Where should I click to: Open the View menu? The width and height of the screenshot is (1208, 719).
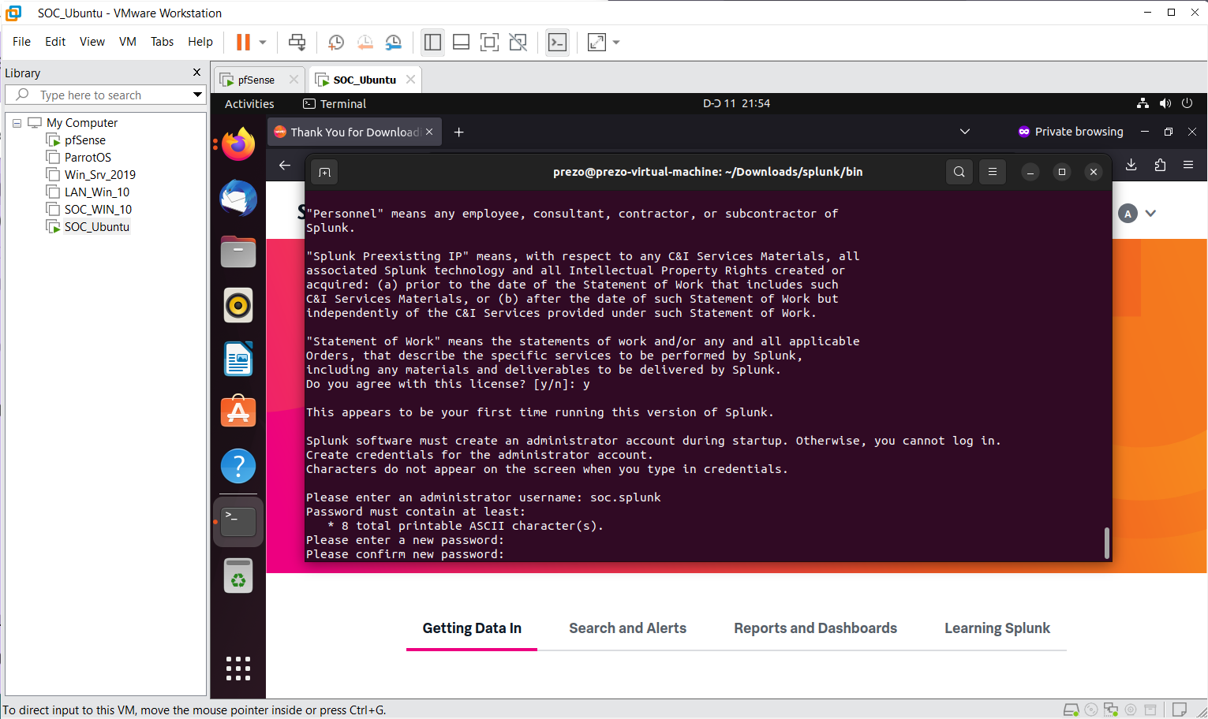92,42
